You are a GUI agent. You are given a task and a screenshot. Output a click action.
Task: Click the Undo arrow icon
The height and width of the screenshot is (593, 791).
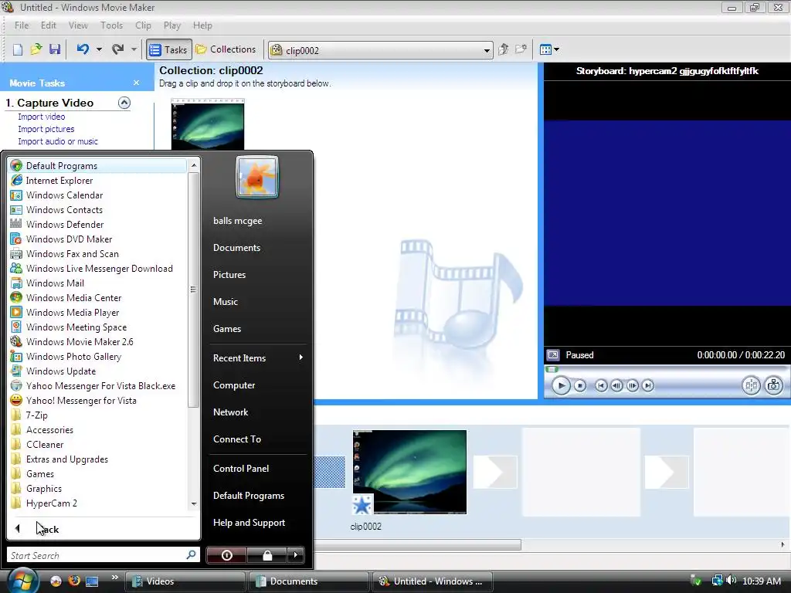click(x=83, y=49)
